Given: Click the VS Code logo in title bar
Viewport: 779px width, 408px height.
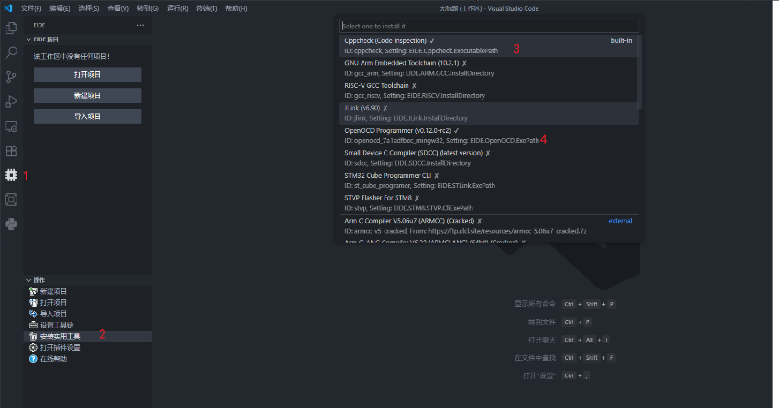Looking at the screenshot, I should [8, 8].
